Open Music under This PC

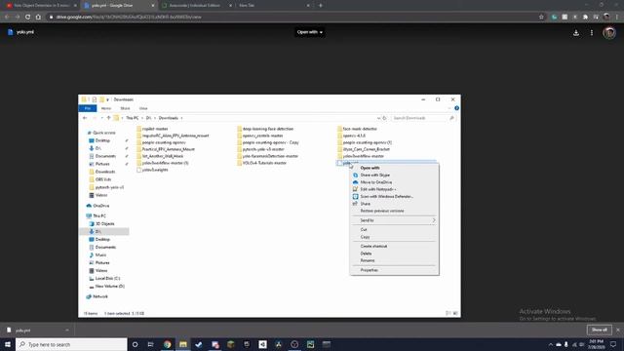point(100,255)
